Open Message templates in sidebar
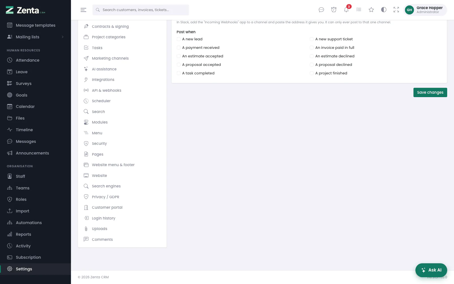The height and width of the screenshot is (284, 454). coord(35,25)
